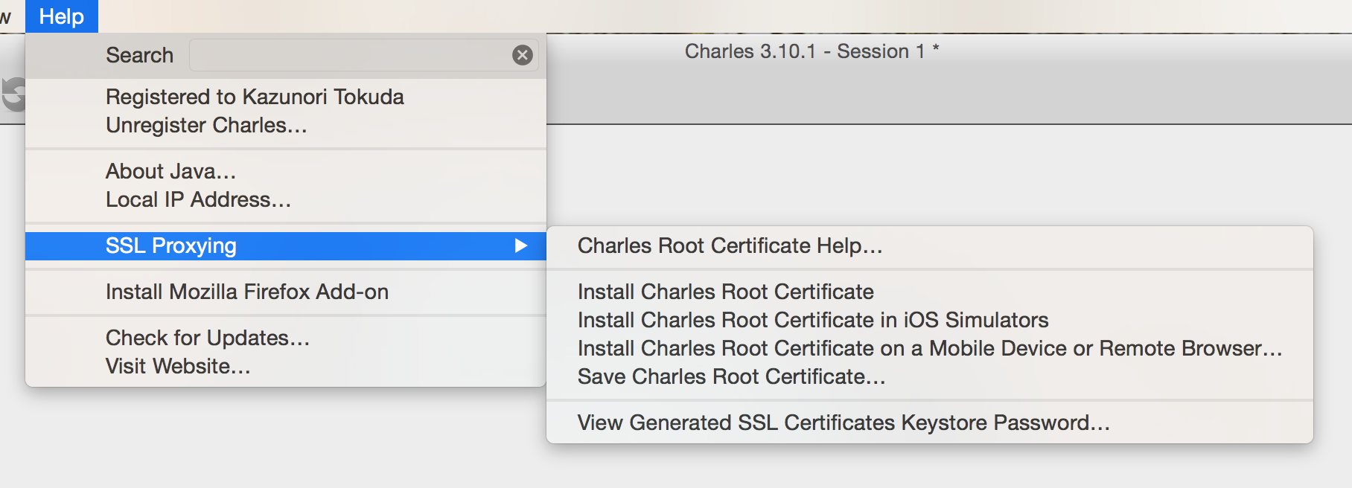1352x488 pixels.
Task: Select Local IP Address… menu item
Action: click(x=286, y=199)
